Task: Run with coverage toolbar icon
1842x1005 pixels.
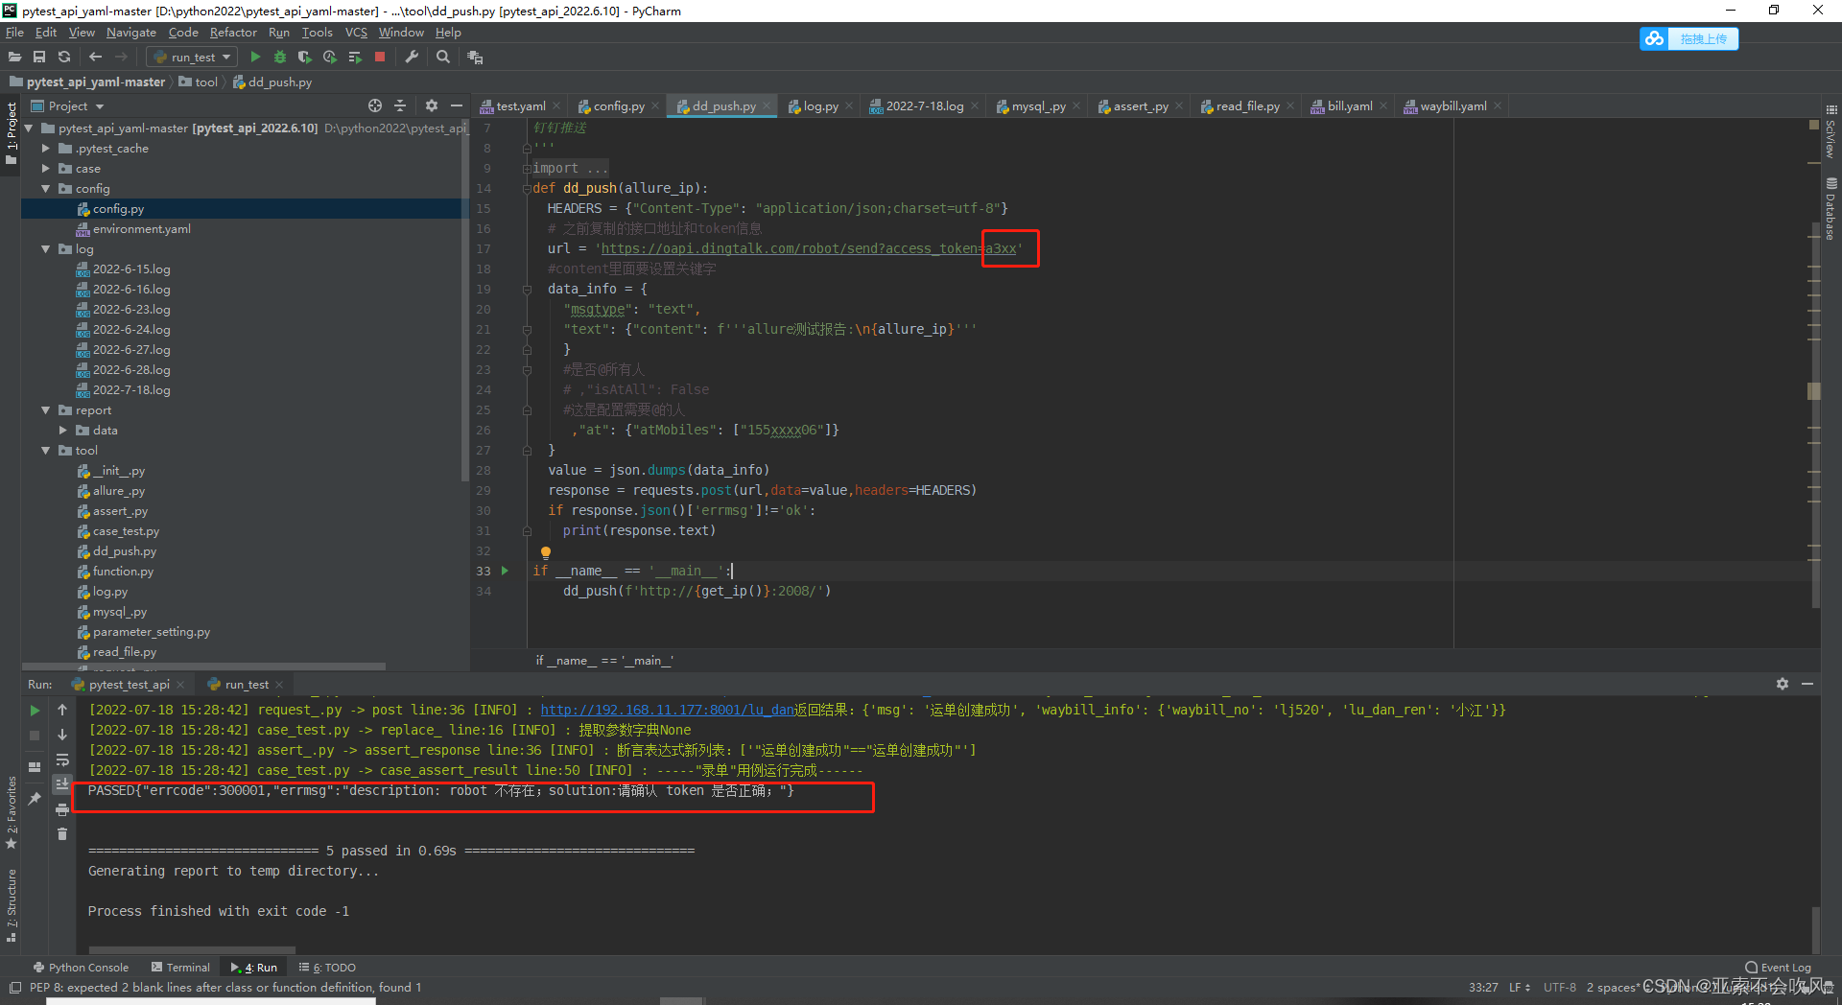Action: coord(305,58)
